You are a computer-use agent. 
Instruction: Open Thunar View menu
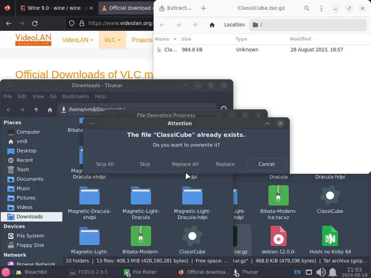pos(38,96)
